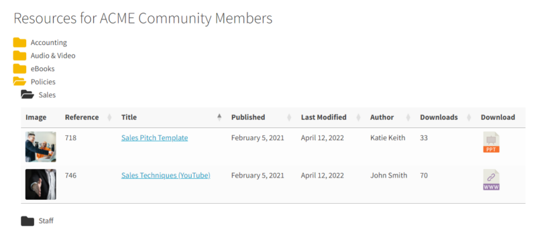This screenshot has height=246, width=550.
Task: Collapse the Sales subfolder icon
Action: click(27, 95)
